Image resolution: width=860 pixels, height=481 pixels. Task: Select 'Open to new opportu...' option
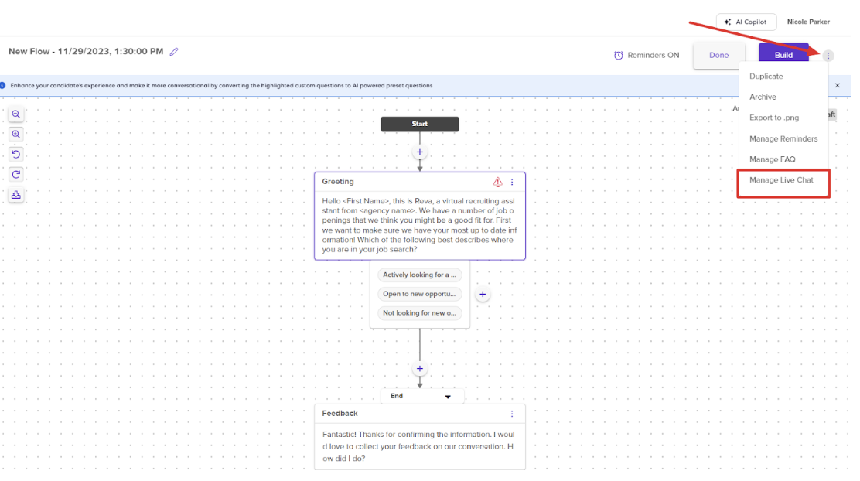(x=420, y=294)
